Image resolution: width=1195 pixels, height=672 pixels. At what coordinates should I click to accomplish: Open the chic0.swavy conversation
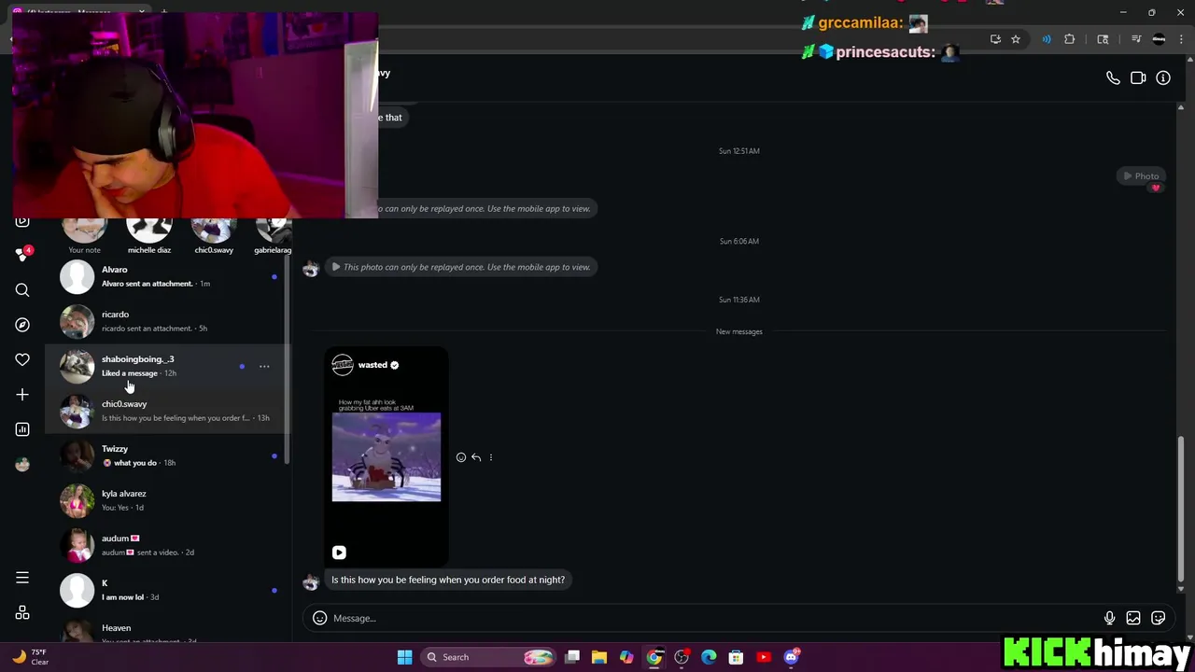pyautogui.click(x=168, y=411)
